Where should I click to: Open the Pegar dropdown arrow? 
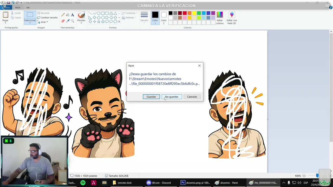(5, 23)
